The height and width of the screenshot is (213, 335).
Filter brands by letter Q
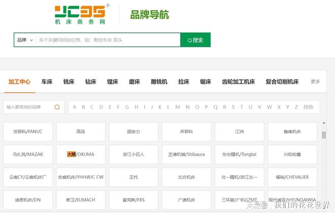215,107
